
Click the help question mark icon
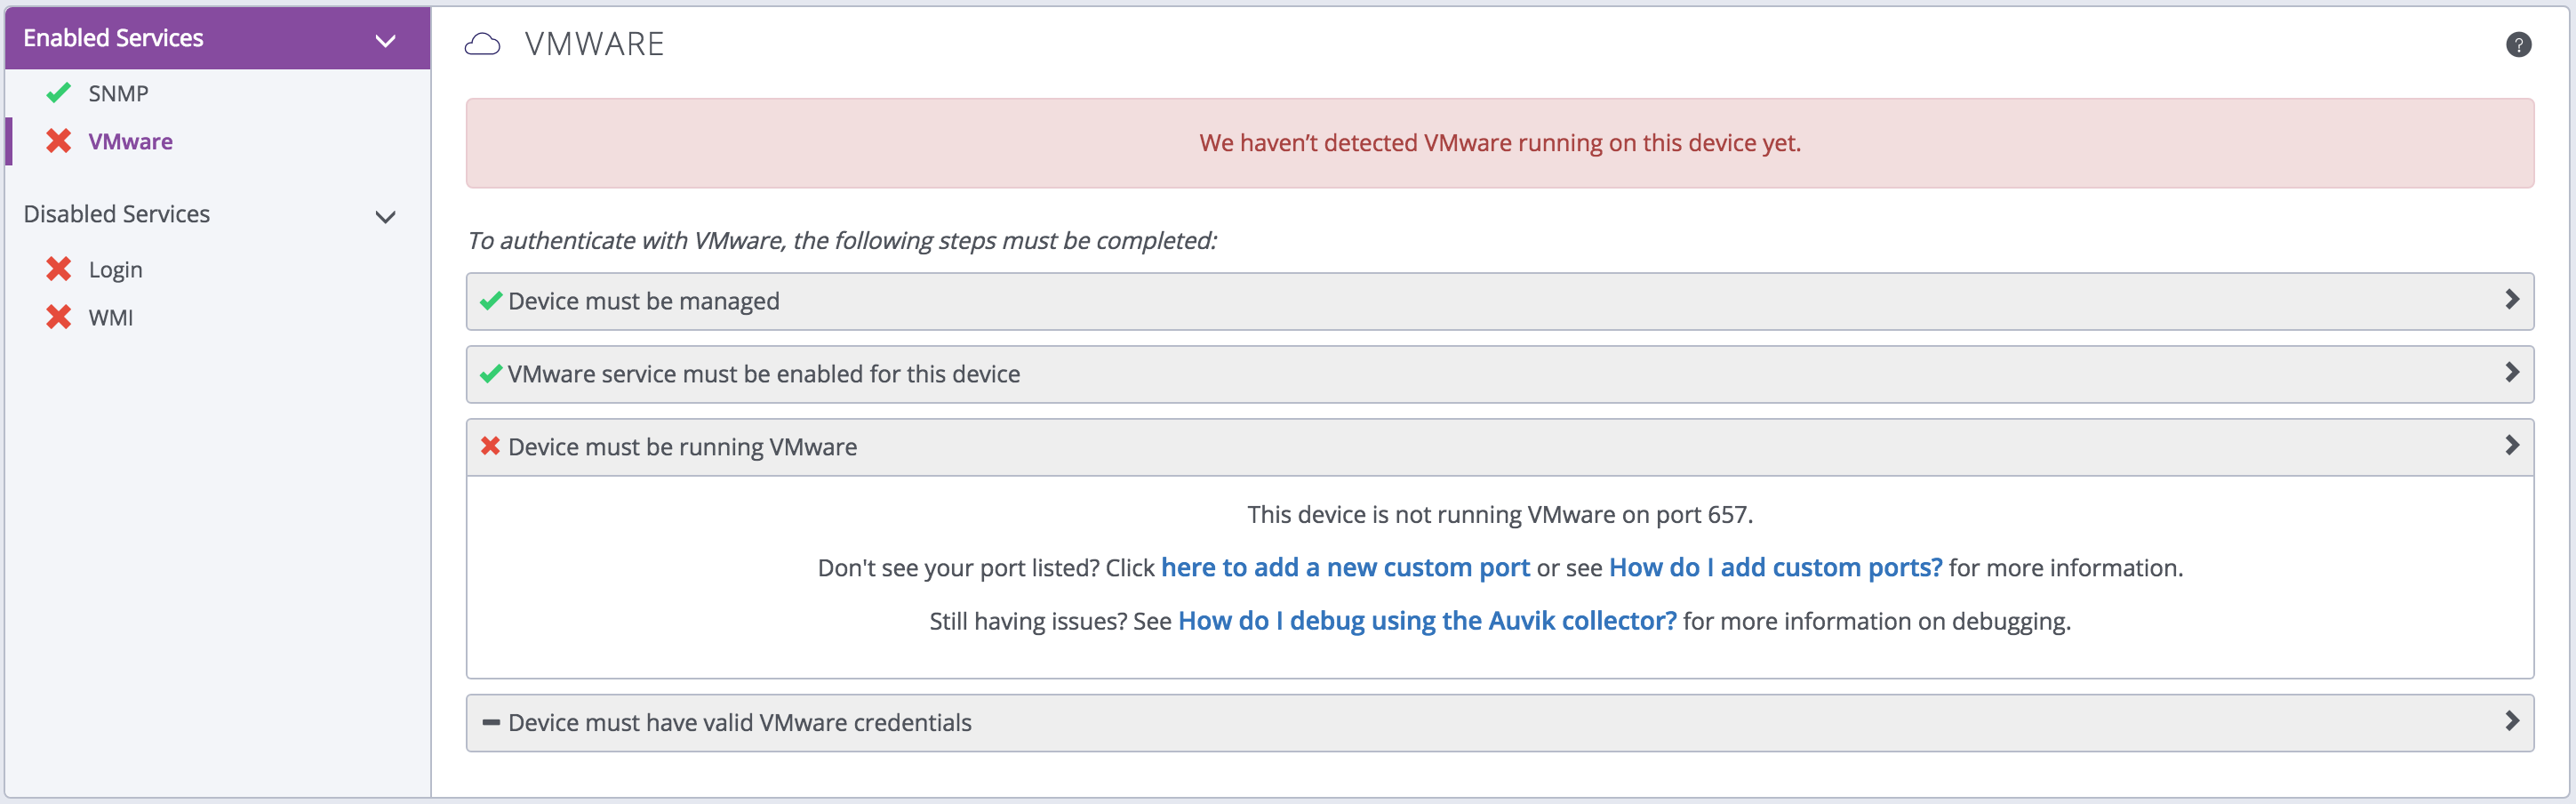(2518, 45)
